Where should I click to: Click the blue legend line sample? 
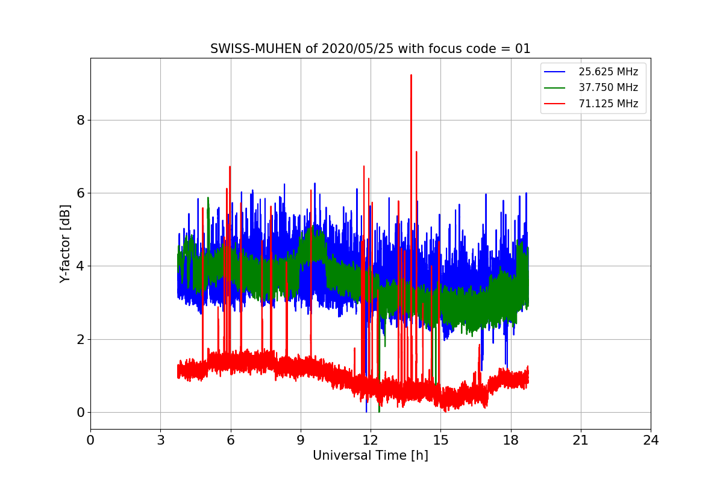pos(555,72)
